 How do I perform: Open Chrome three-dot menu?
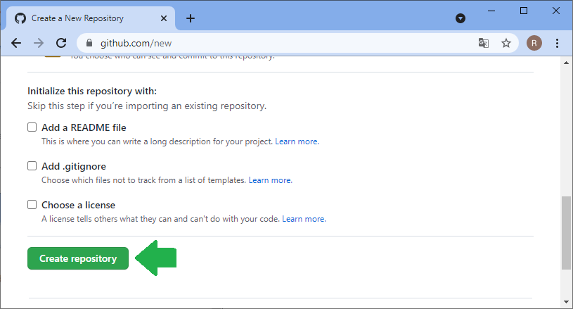557,43
